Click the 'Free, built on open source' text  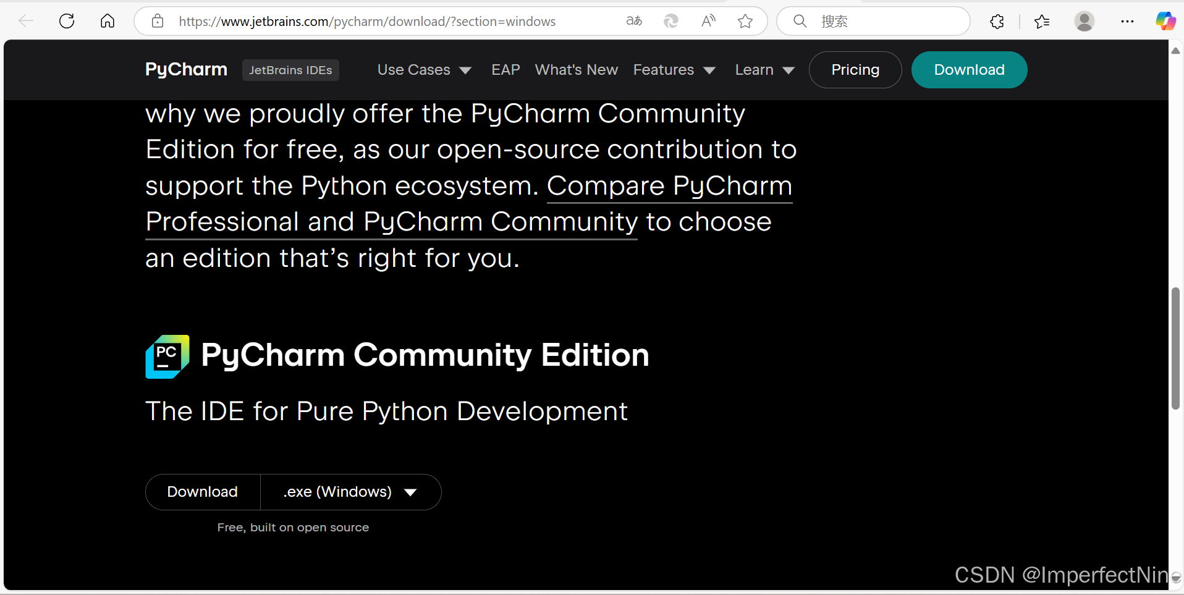tap(293, 527)
